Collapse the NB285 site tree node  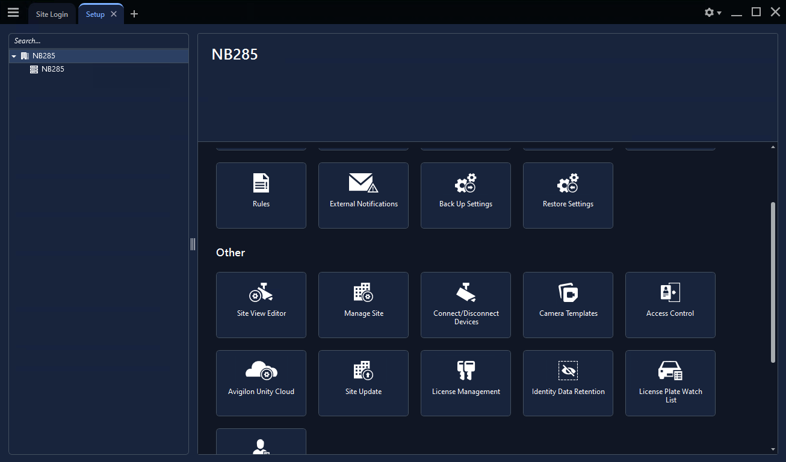(x=14, y=56)
